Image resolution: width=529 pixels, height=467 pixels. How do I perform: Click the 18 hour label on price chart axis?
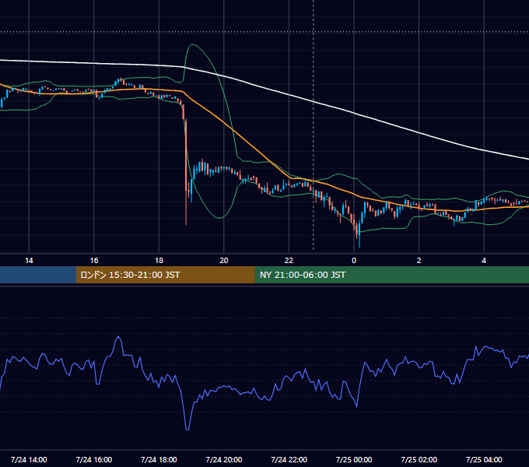point(159,261)
